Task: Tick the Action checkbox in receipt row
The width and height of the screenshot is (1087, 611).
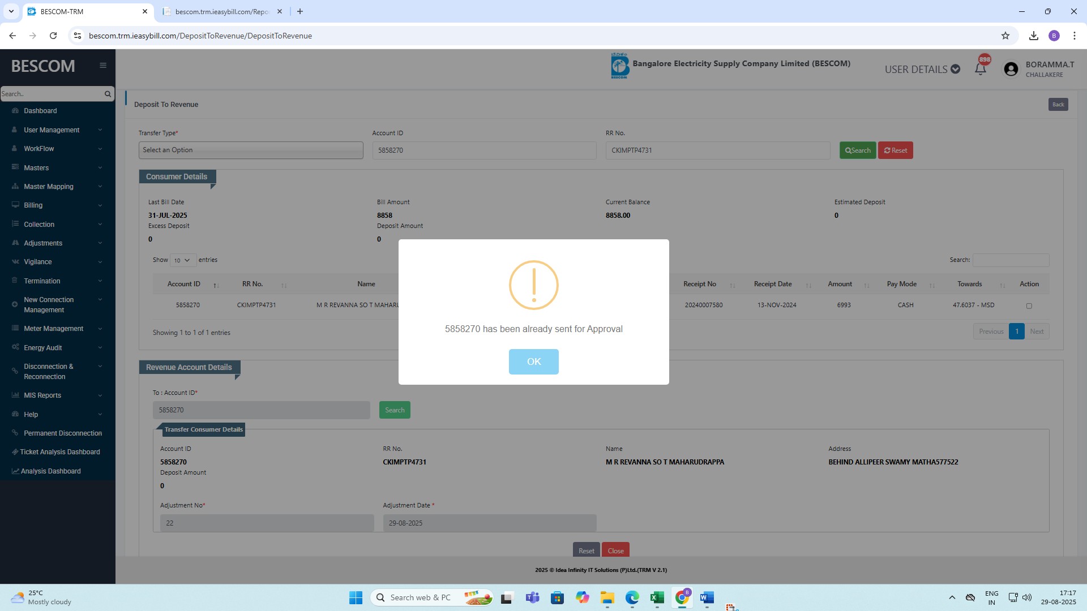Action: (1029, 306)
